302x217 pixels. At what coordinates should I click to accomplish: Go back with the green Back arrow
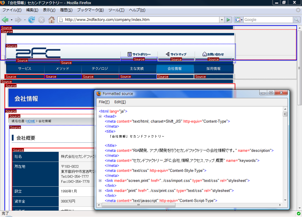tap(5, 20)
